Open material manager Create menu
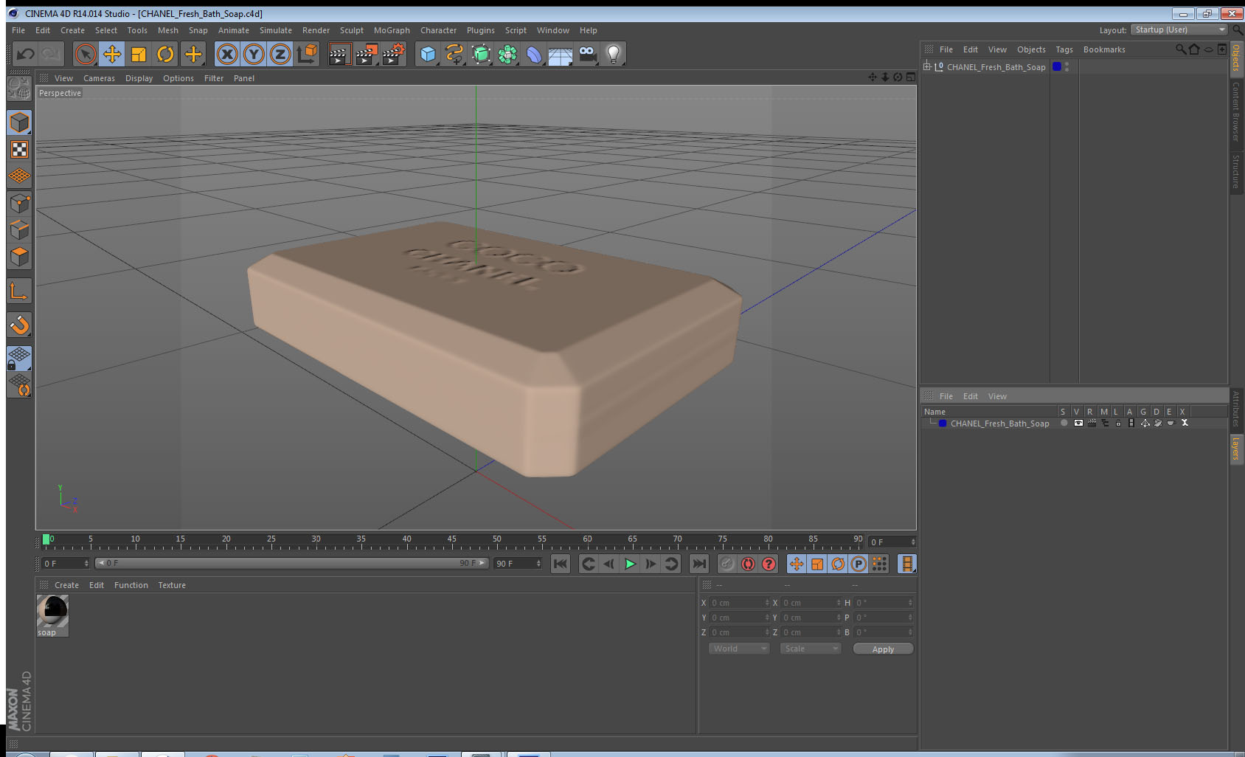The image size is (1245, 757). point(66,585)
